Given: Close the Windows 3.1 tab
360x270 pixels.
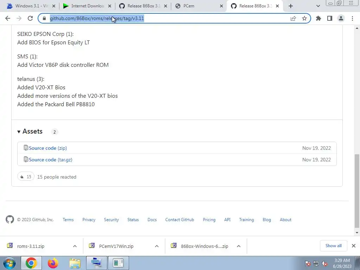Looking at the screenshot, I should tap(54, 6).
